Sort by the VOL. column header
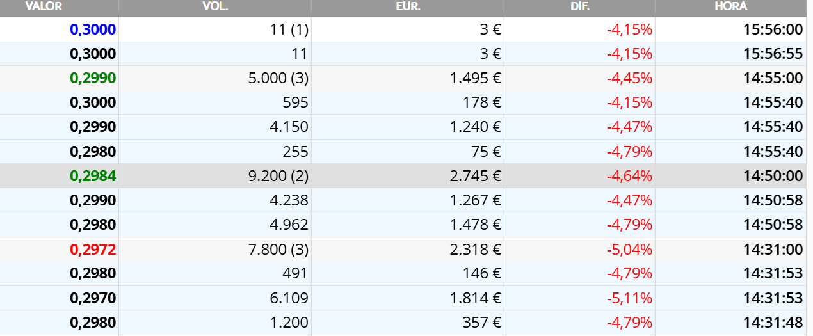Viewport: 813px width, 336px height. [x=215, y=6]
